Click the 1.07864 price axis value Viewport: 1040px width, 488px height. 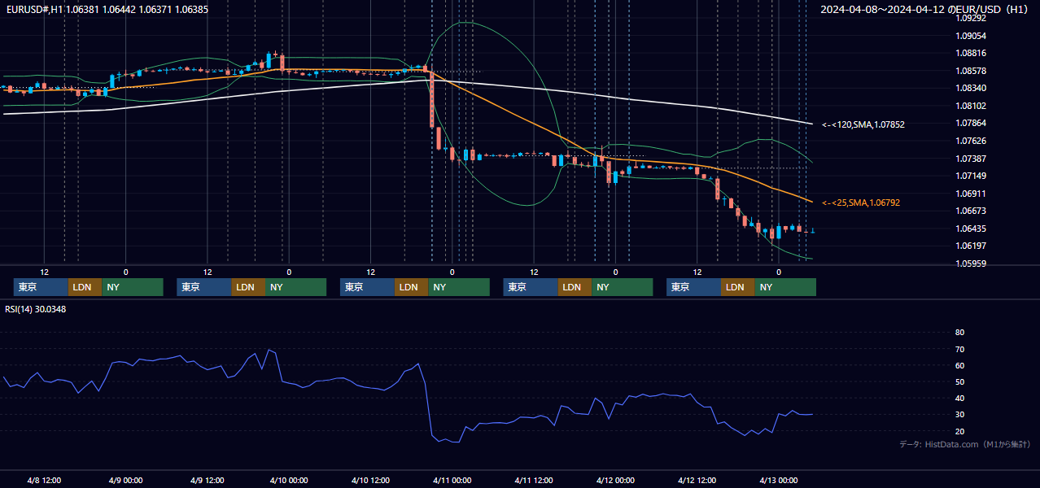[970, 123]
